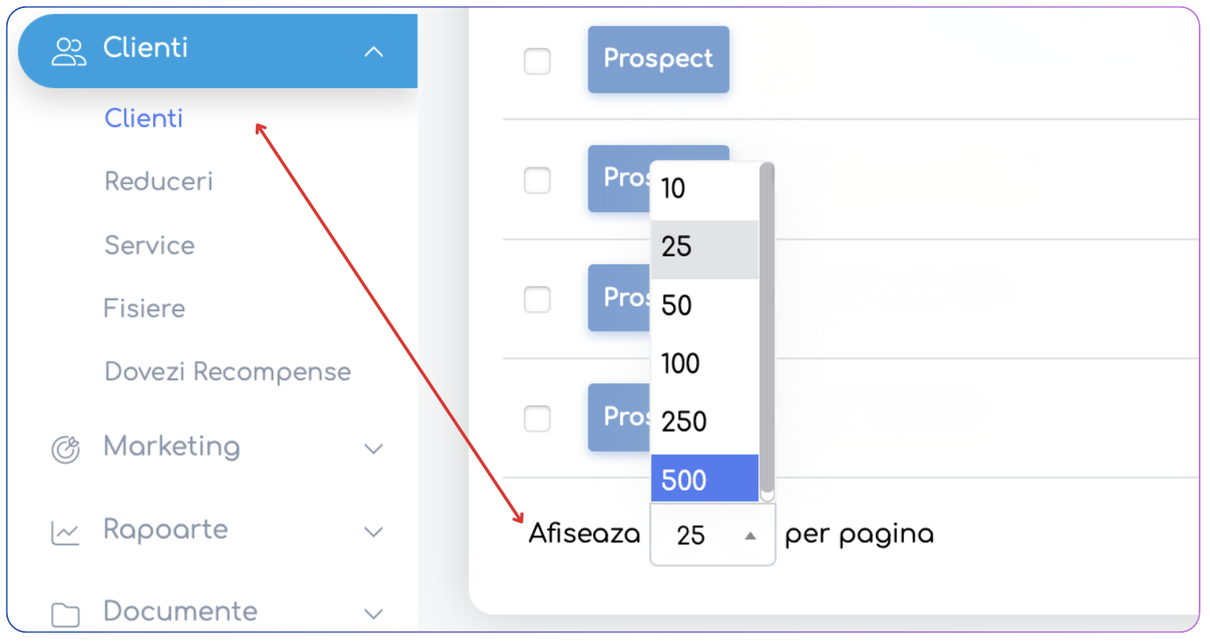Expand the Documente menu section
The height and width of the screenshot is (643, 1210).
[373, 614]
